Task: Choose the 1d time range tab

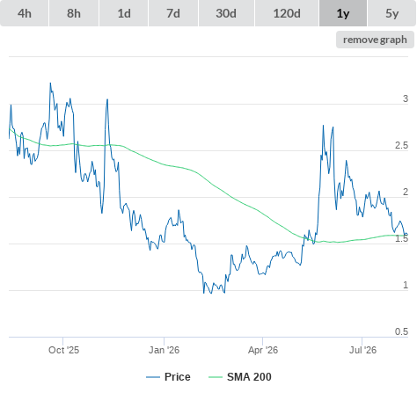Action: coord(124,13)
